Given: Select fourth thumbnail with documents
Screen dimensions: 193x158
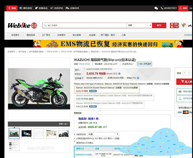Looking at the screenshot, I should [51, 134].
